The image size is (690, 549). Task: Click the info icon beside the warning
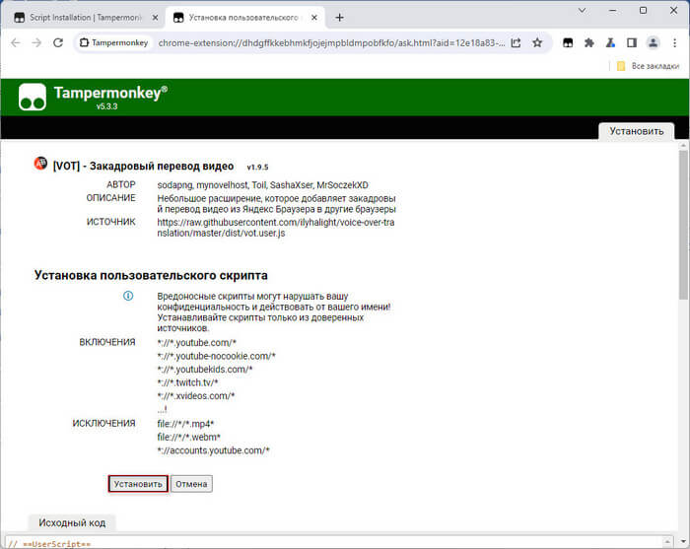pos(128,296)
